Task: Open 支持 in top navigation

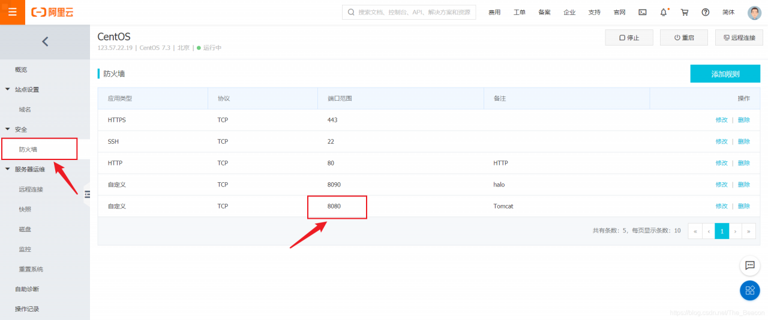Action: [x=595, y=12]
